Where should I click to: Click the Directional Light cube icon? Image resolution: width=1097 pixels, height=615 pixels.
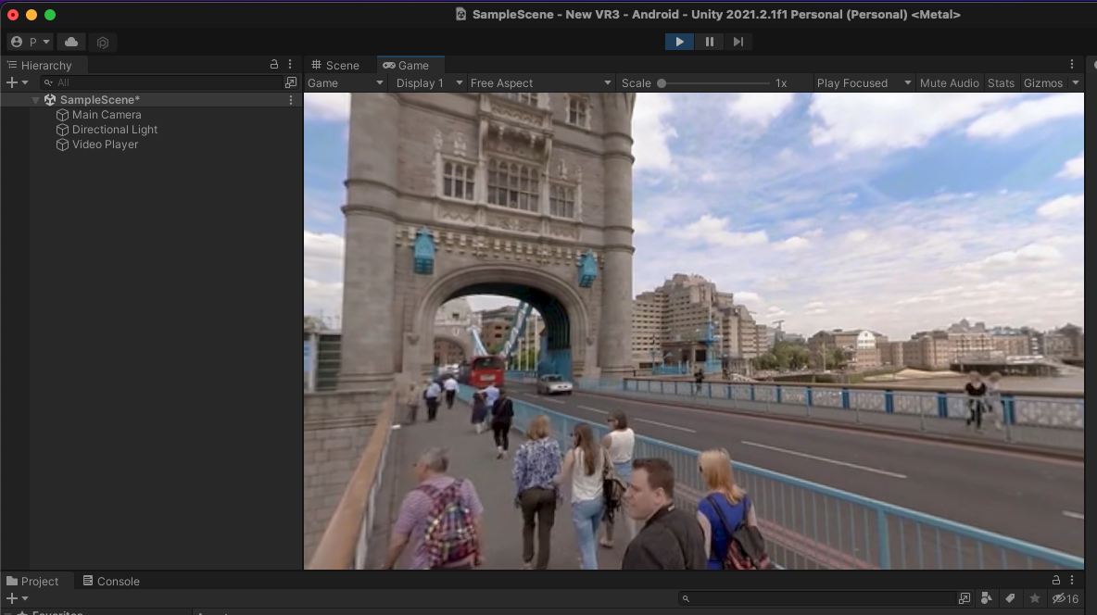point(62,130)
